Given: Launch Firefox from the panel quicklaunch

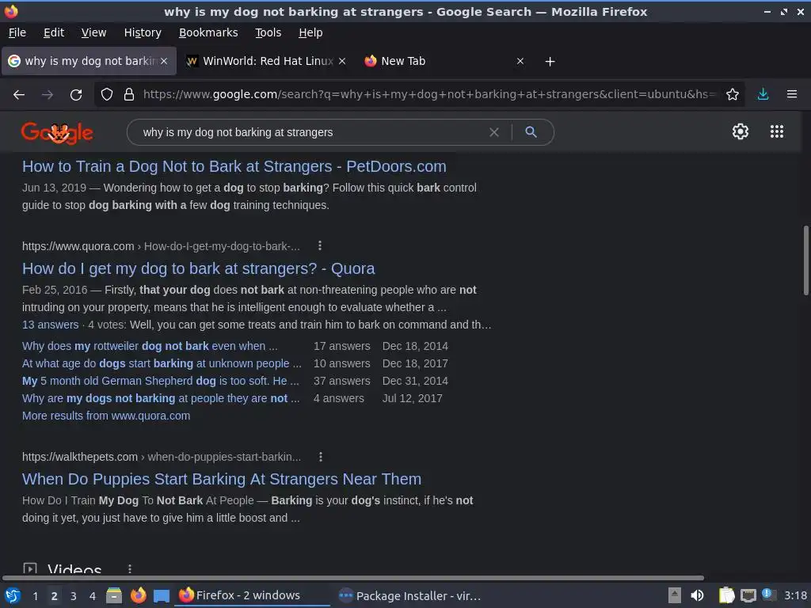Looking at the screenshot, I should [138, 595].
